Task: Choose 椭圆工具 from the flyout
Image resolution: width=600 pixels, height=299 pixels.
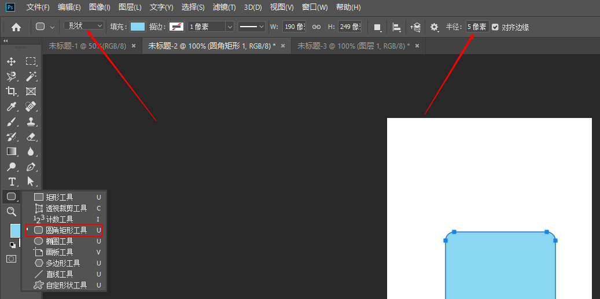Action: (x=64, y=241)
